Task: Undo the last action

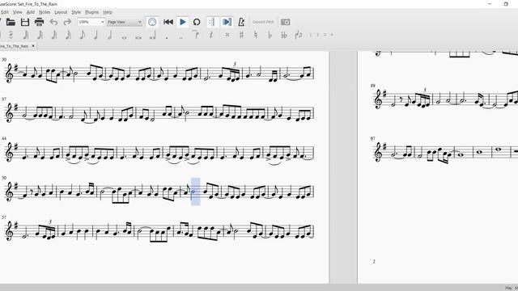Action: coord(53,22)
